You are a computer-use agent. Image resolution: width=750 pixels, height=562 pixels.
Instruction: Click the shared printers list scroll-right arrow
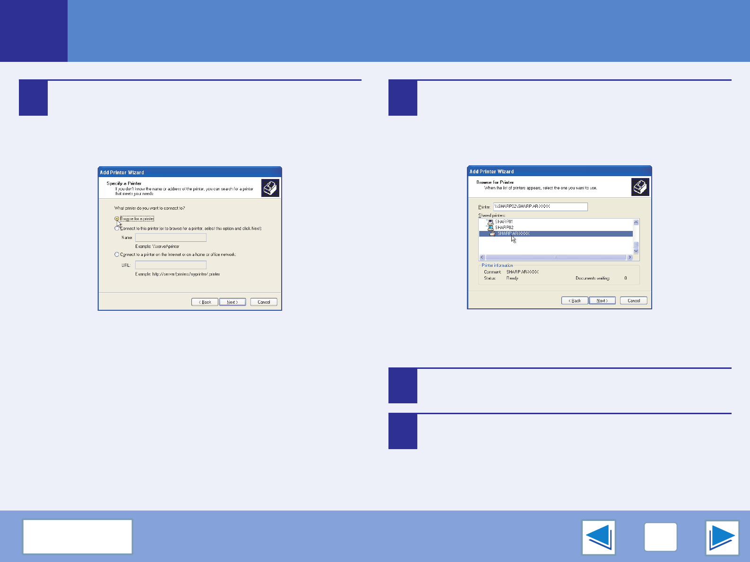629,257
